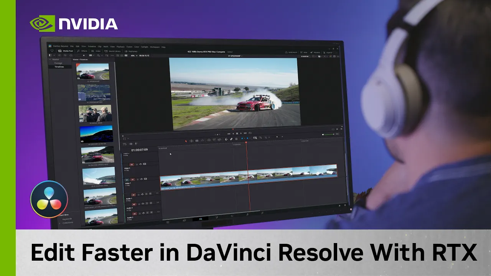The image size is (491, 276).
Task: Select the 02 MAGIC MASK thumbnail
Action: pos(95,113)
